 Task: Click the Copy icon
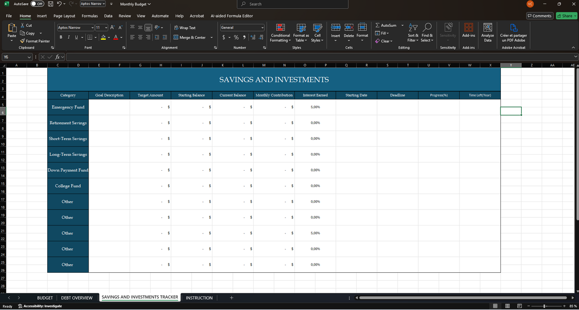click(x=23, y=33)
